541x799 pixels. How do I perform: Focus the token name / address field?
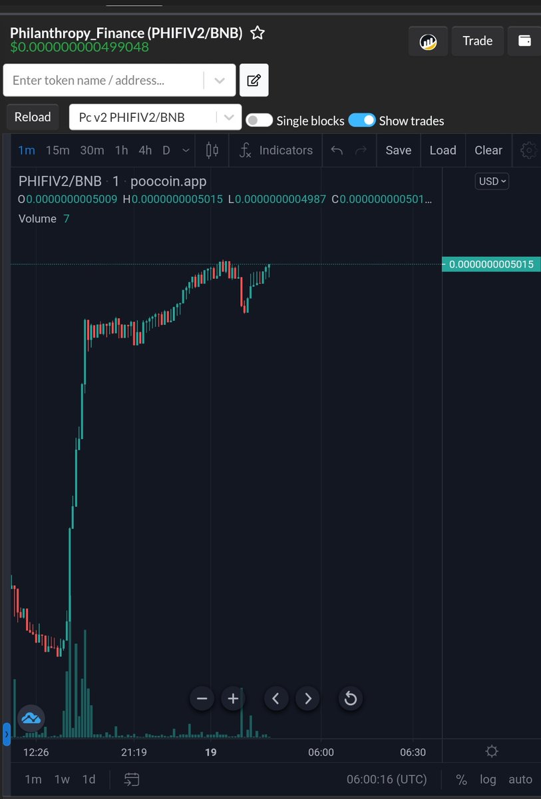[x=104, y=80]
